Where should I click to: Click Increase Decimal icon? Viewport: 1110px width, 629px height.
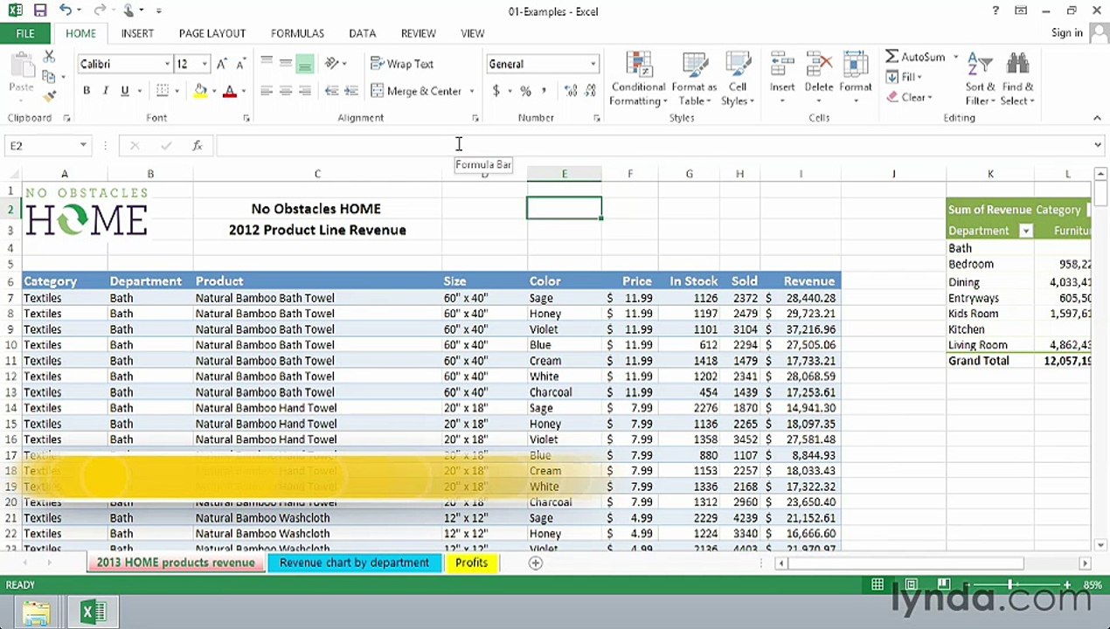(571, 91)
